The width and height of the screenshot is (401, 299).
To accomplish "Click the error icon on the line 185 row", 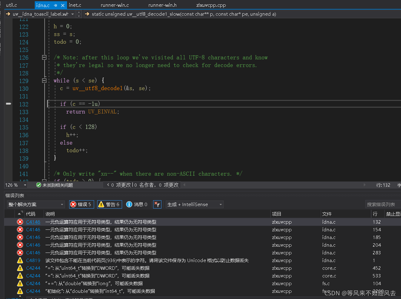I will [20, 237].
